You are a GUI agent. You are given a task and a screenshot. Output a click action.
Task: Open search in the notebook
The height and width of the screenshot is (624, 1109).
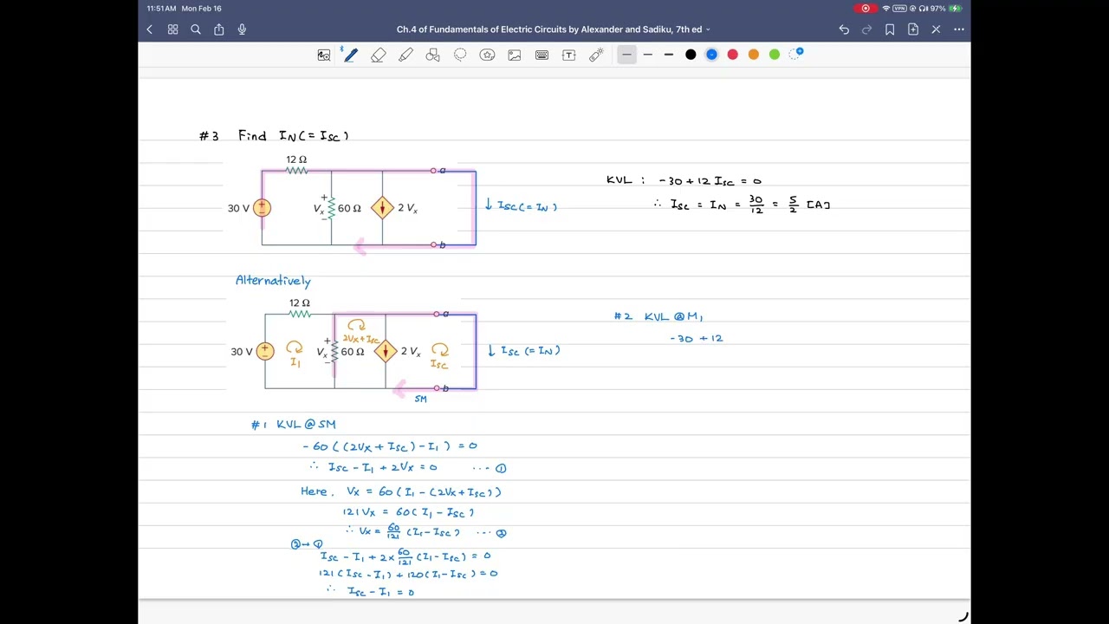[x=196, y=29]
